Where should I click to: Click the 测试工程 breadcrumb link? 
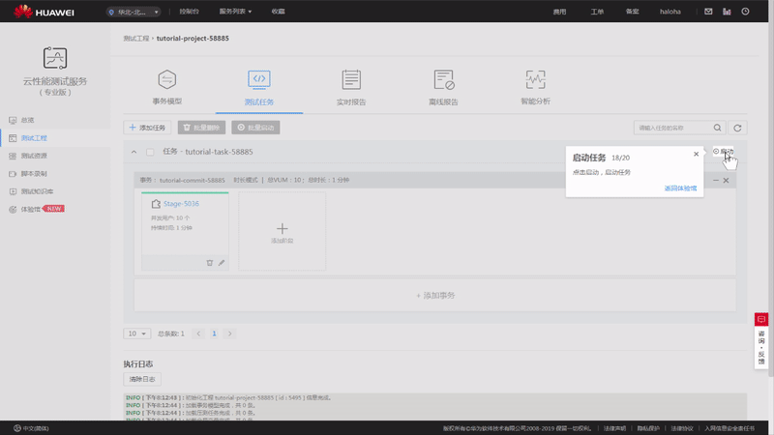coord(135,39)
